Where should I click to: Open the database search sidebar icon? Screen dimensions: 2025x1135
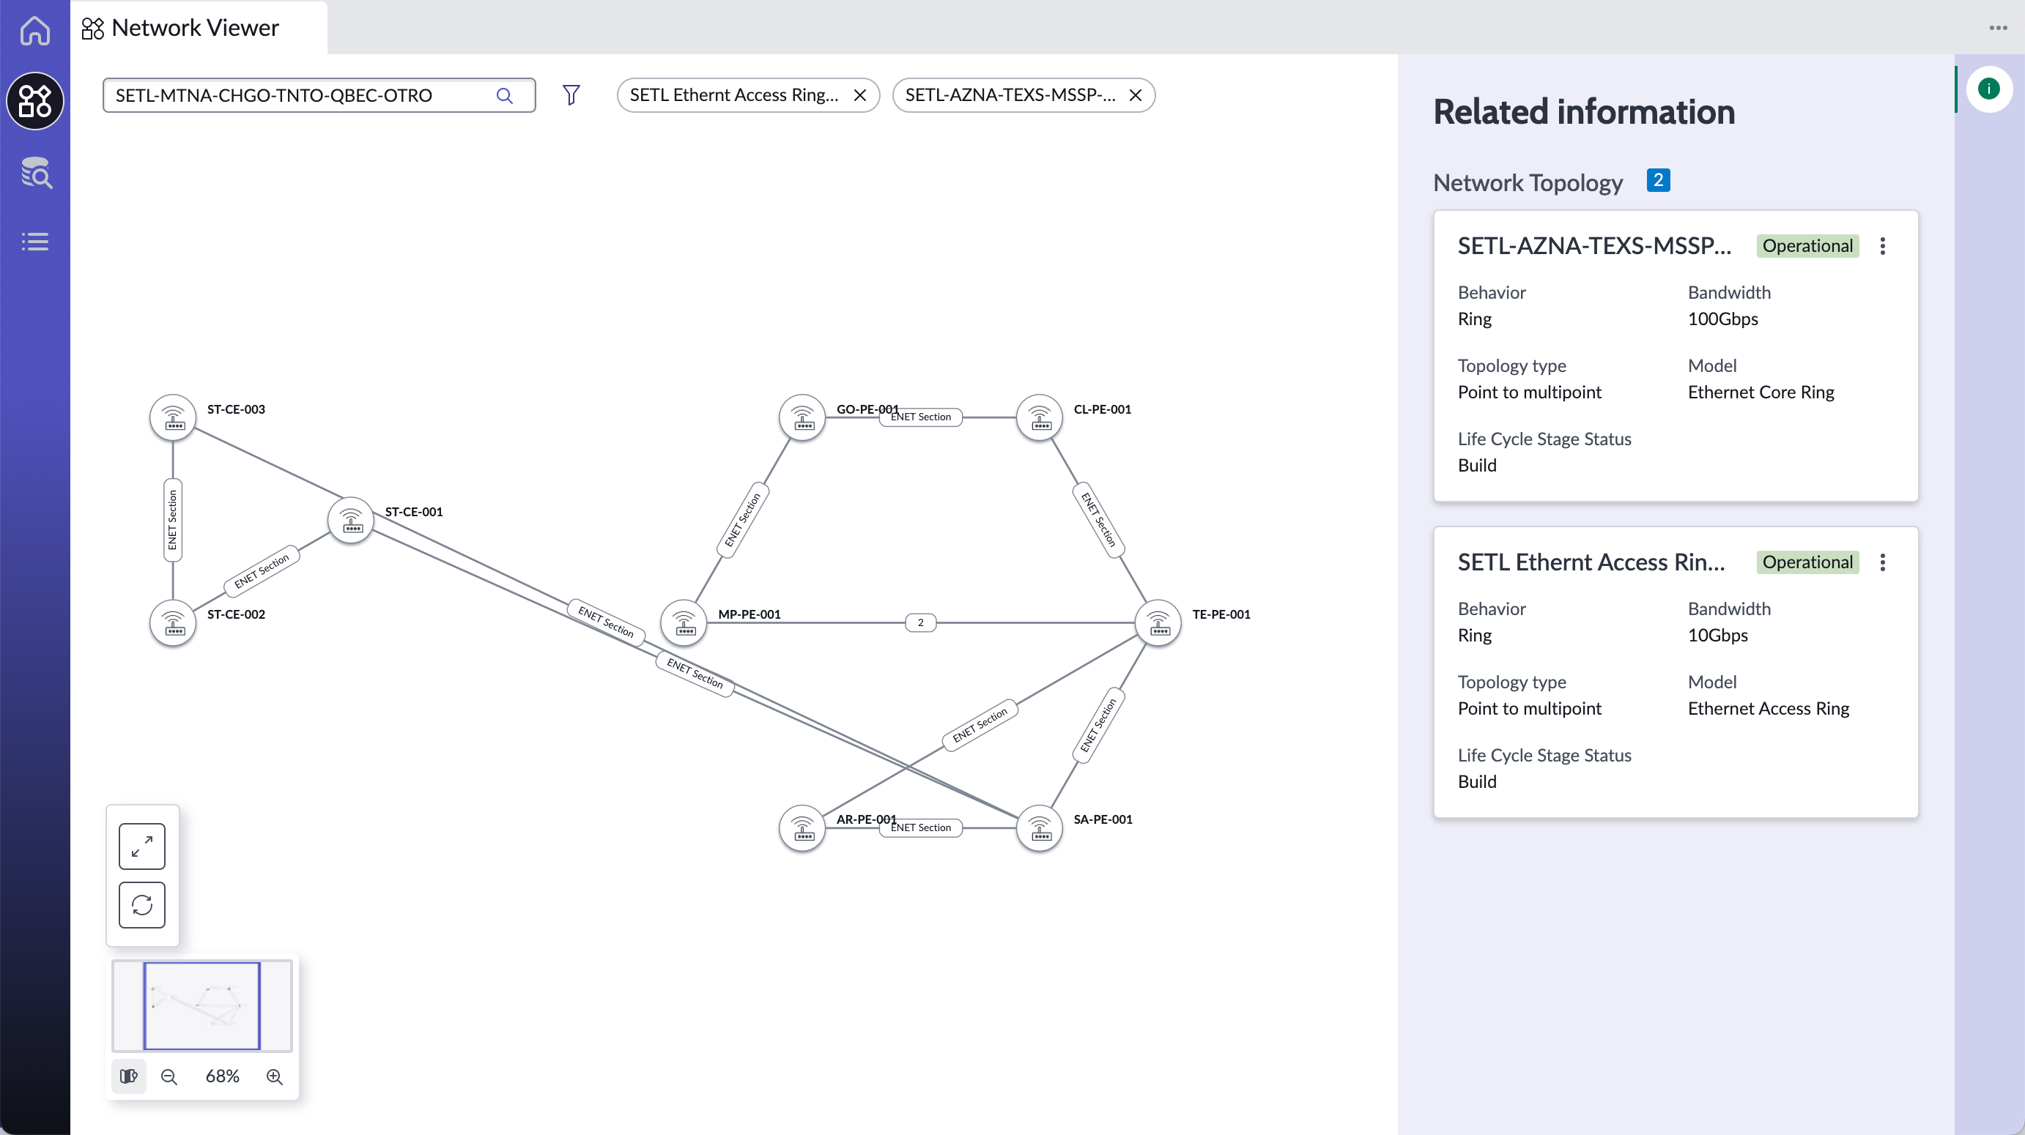click(x=35, y=173)
